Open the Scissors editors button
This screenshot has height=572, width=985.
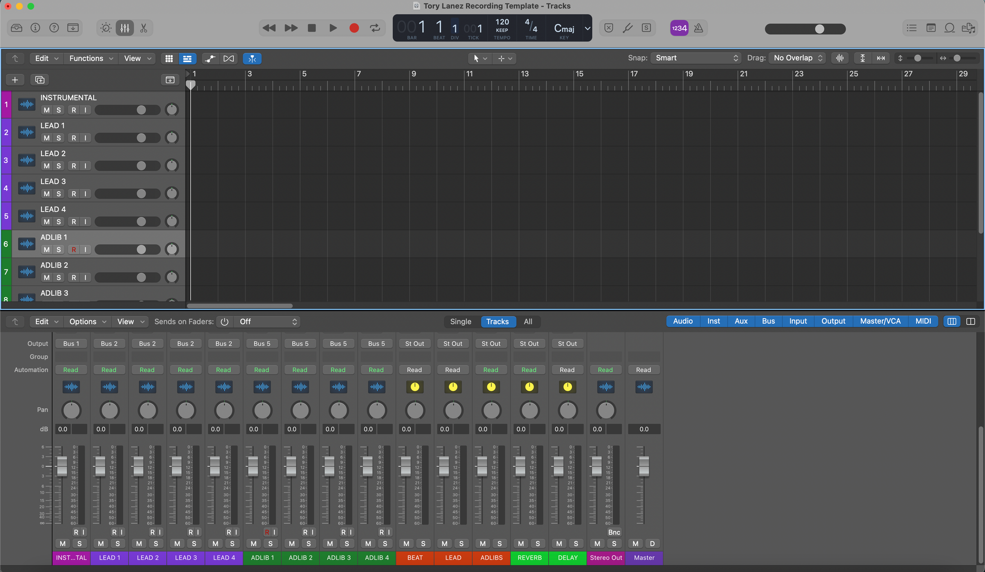[x=144, y=28]
